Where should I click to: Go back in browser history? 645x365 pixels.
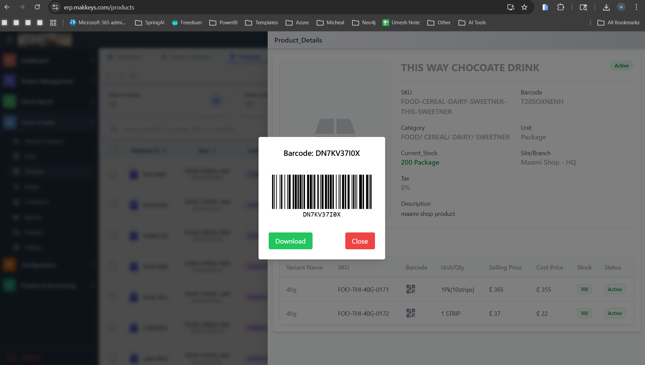coord(7,7)
